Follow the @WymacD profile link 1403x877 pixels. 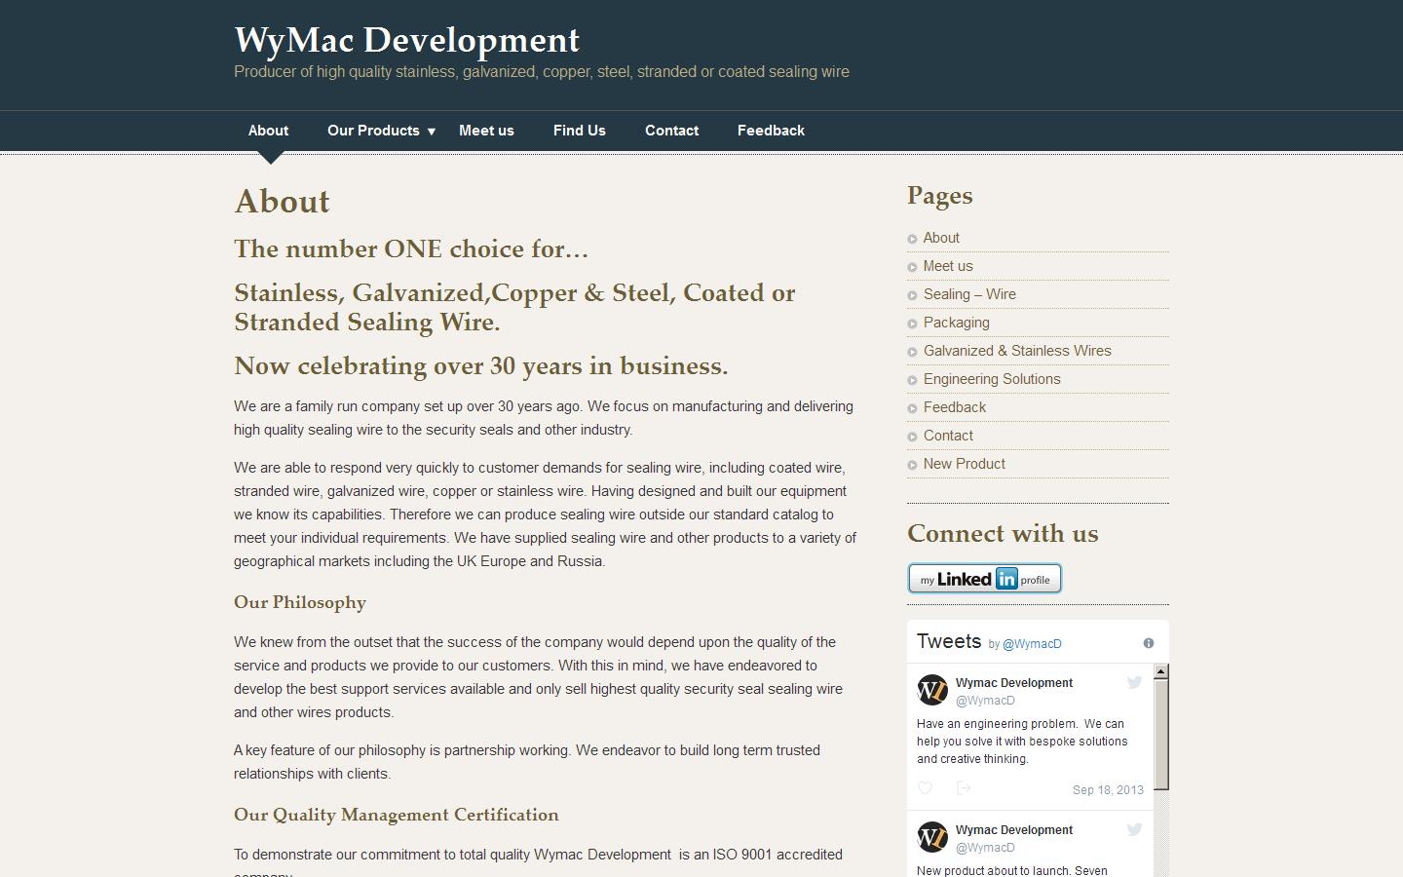point(1033,643)
